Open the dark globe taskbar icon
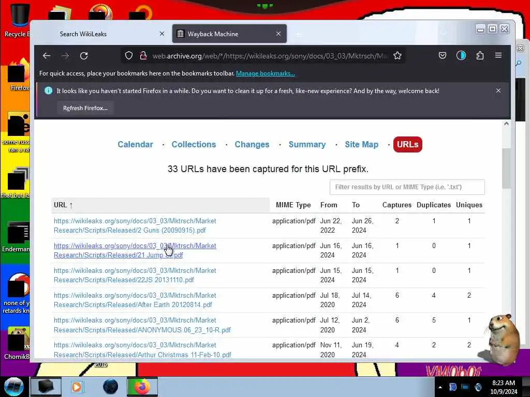The height and width of the screenshot is (397, 530). tap(110, 387)
